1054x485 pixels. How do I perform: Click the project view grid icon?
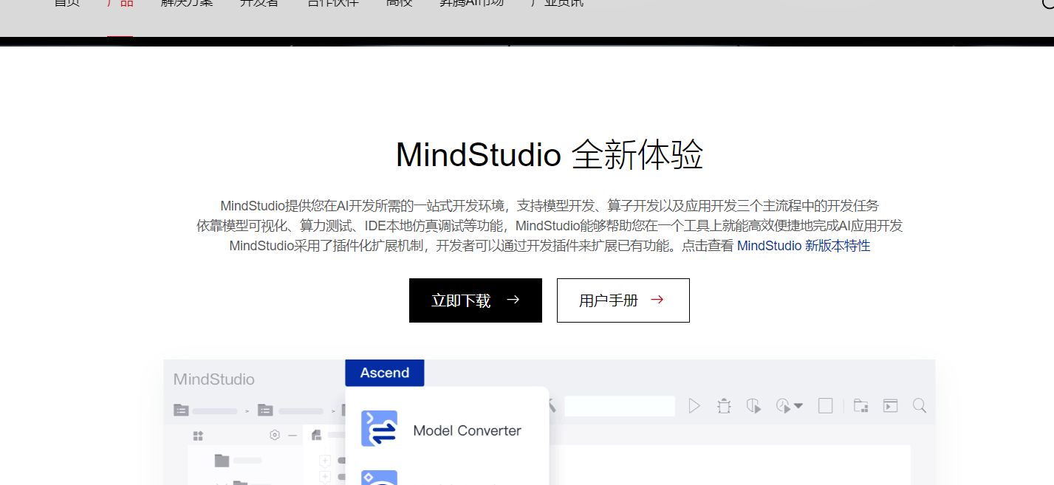pos(198,436)
